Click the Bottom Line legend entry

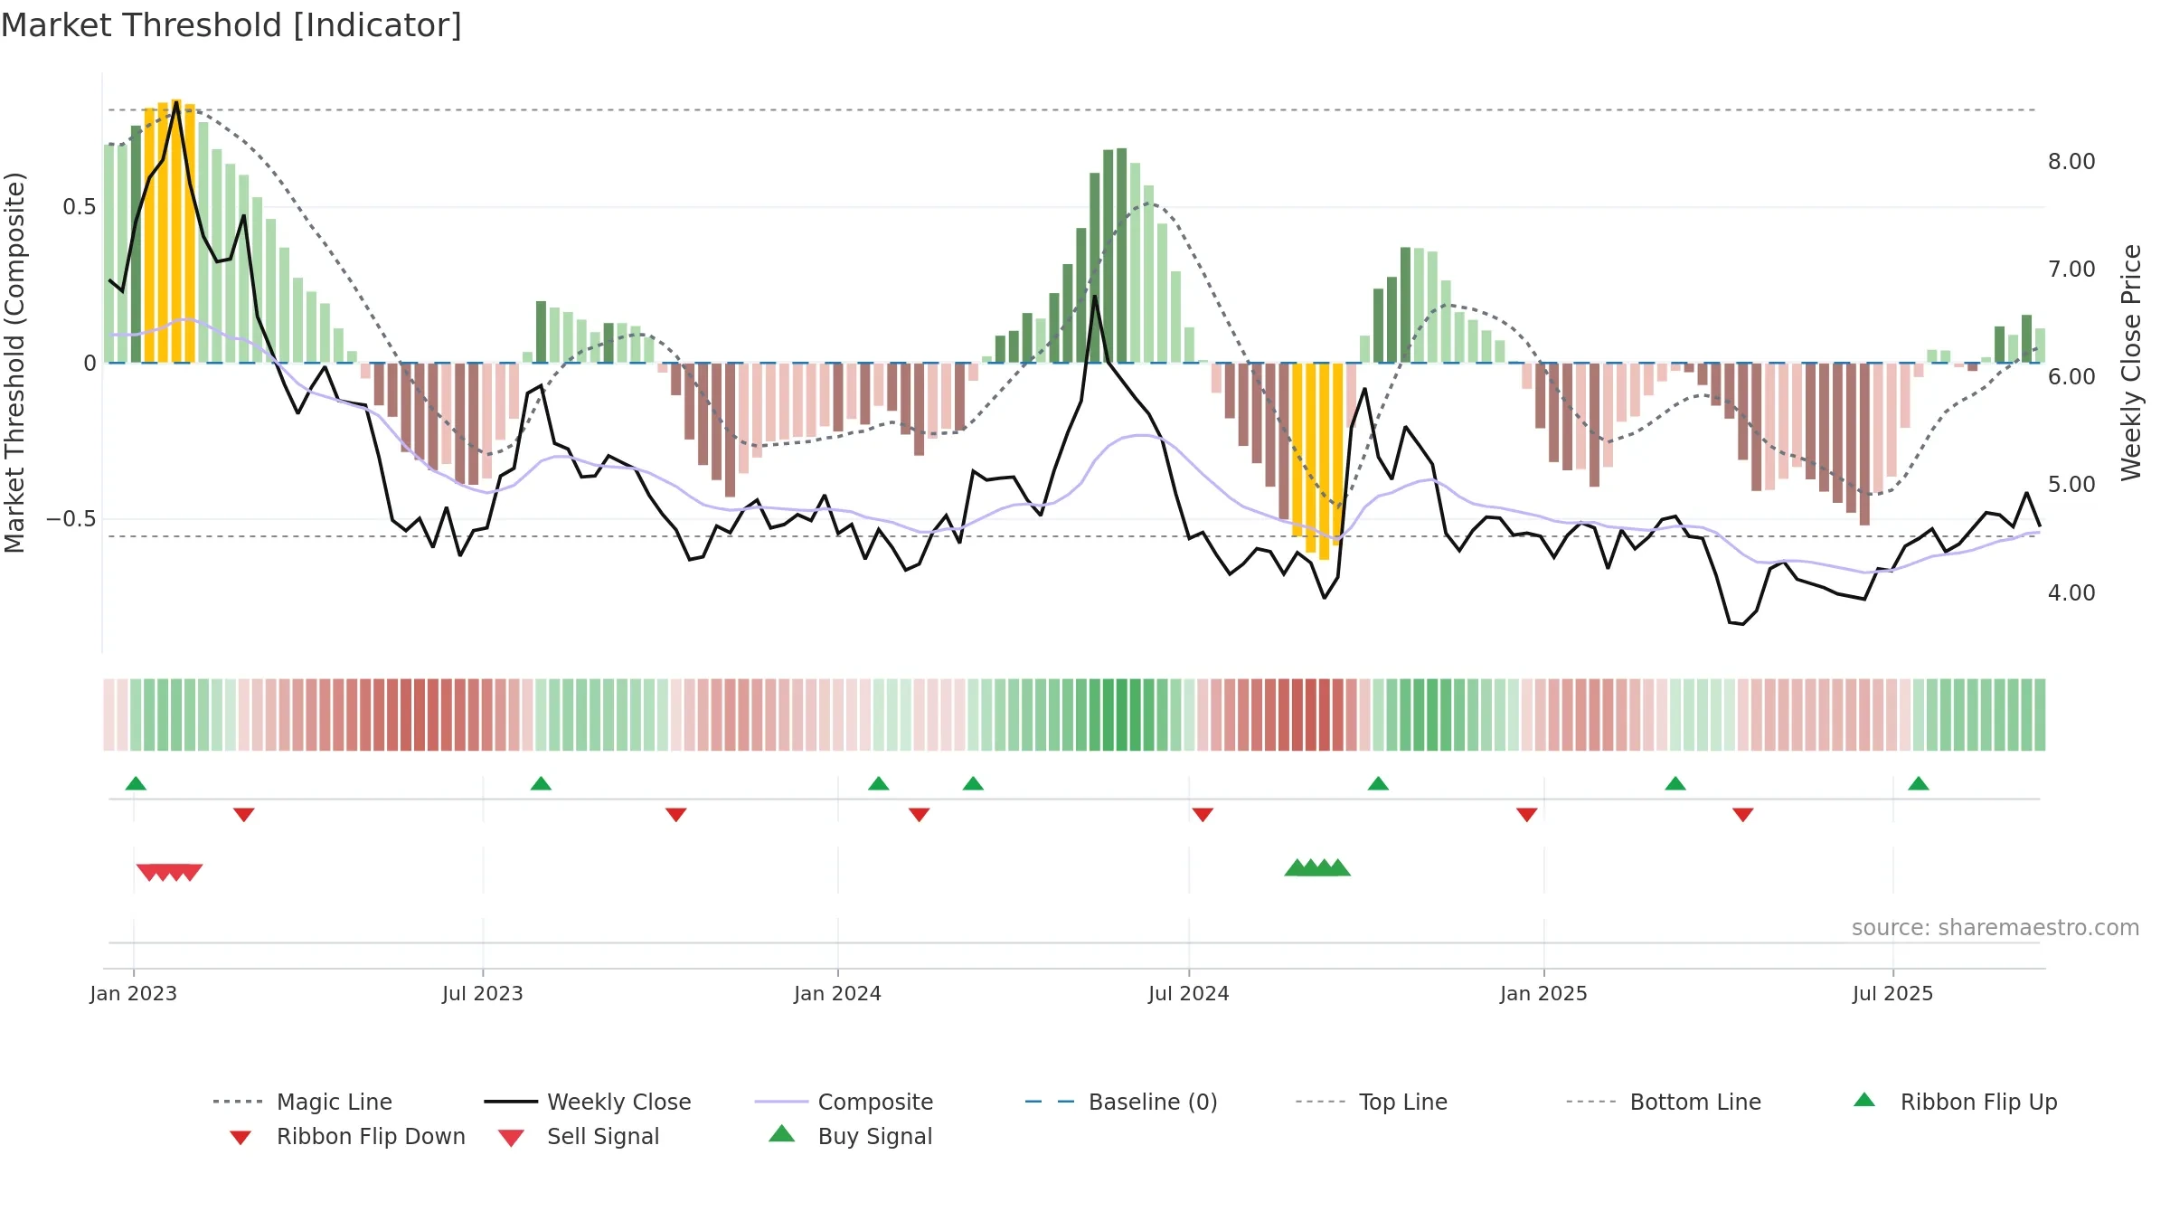click(x=1664, y=1102)
